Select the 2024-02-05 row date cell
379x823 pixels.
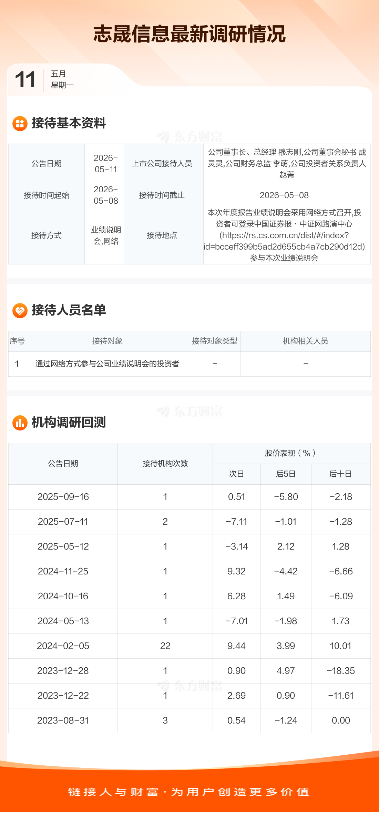click(x=63, y=646)
